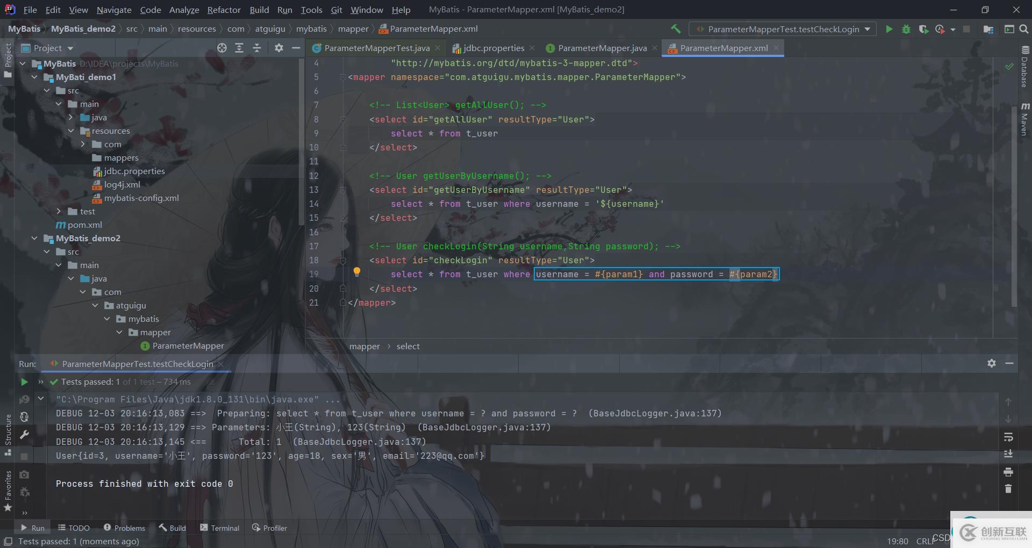Collapse MyBati_demo1 module node
1032x548 pixels.
tap(34, 77)
